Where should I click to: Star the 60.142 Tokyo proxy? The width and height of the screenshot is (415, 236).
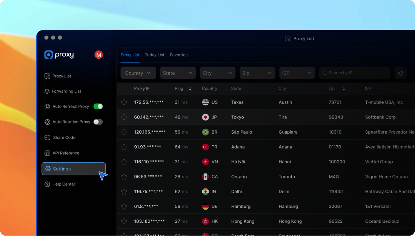click(124, 117)
